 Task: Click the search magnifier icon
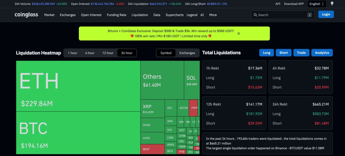(255, 15)
